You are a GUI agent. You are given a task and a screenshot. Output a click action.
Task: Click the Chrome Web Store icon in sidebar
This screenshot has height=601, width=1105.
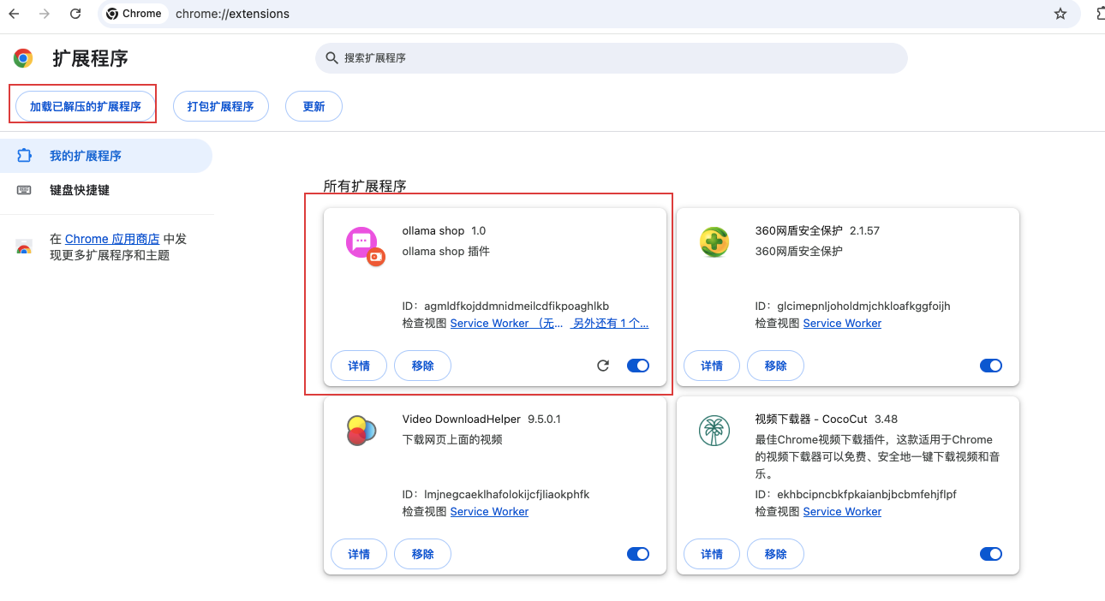click(24, 247)
